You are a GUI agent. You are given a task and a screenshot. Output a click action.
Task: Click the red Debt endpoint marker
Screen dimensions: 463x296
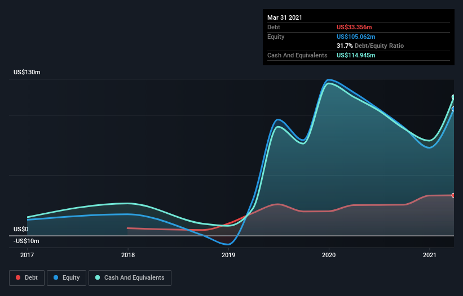453,195
